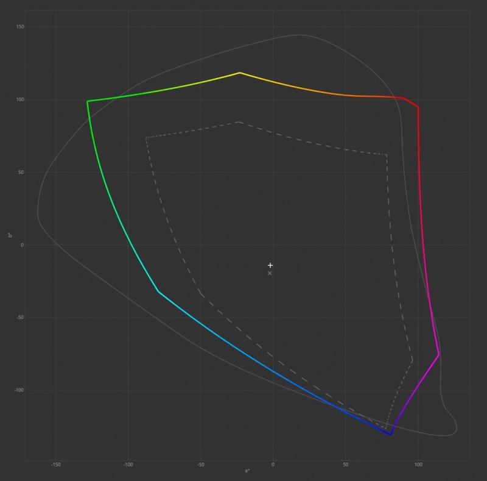Click the -150 tick label on horizontal axis
The height and width of the screenshot is (481, 487).
coord(55,465)
